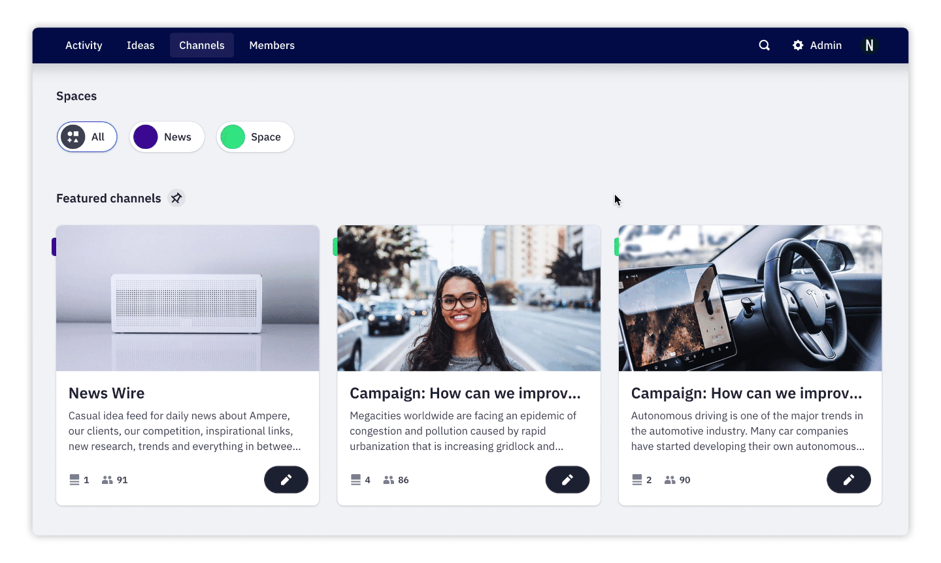Click the green Space color circle
The image size is (941, 563).
pyautogui.click(x=233, y=137)
